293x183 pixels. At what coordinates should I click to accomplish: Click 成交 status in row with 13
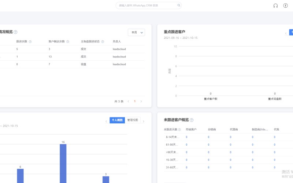click(84, 57)
